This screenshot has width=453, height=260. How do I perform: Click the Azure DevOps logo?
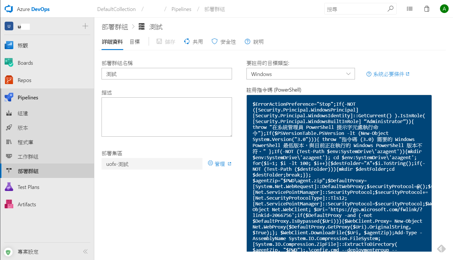tap(9, 9)
